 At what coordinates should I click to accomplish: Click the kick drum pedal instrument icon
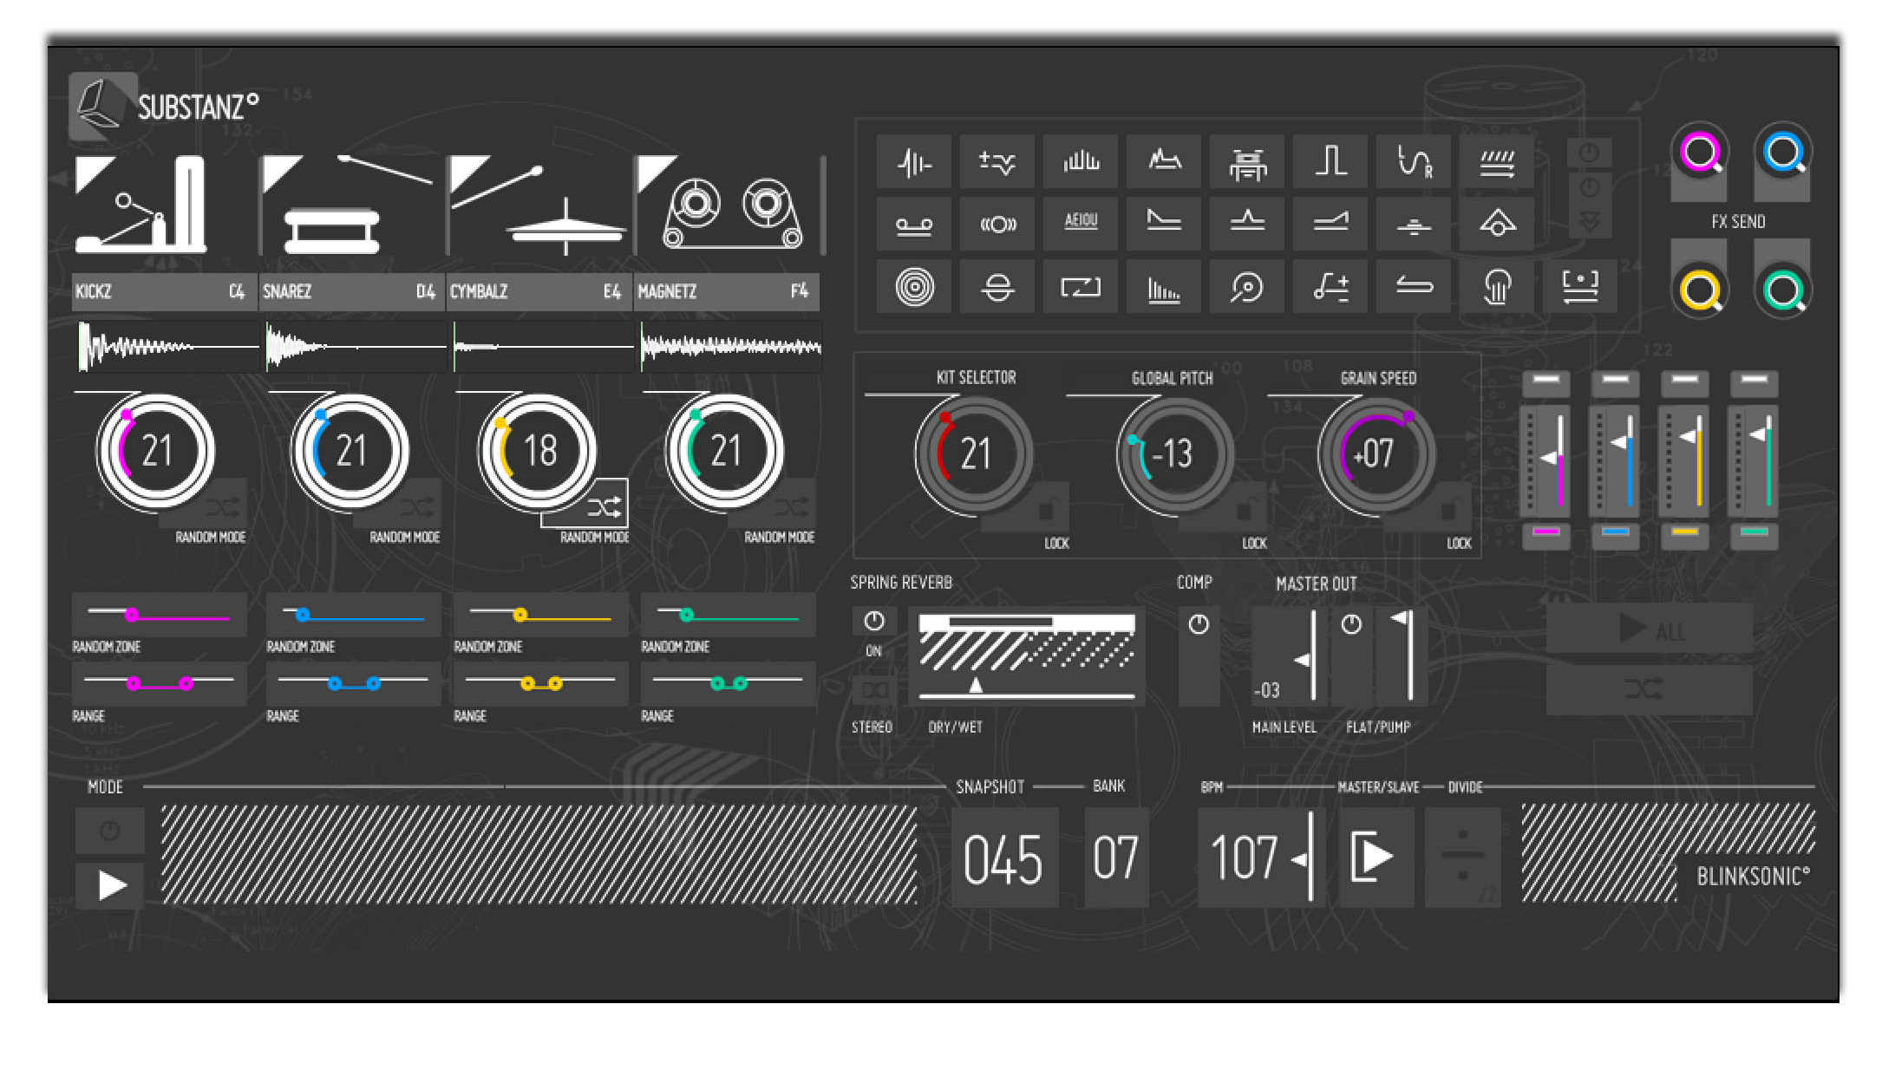(143, 208)
